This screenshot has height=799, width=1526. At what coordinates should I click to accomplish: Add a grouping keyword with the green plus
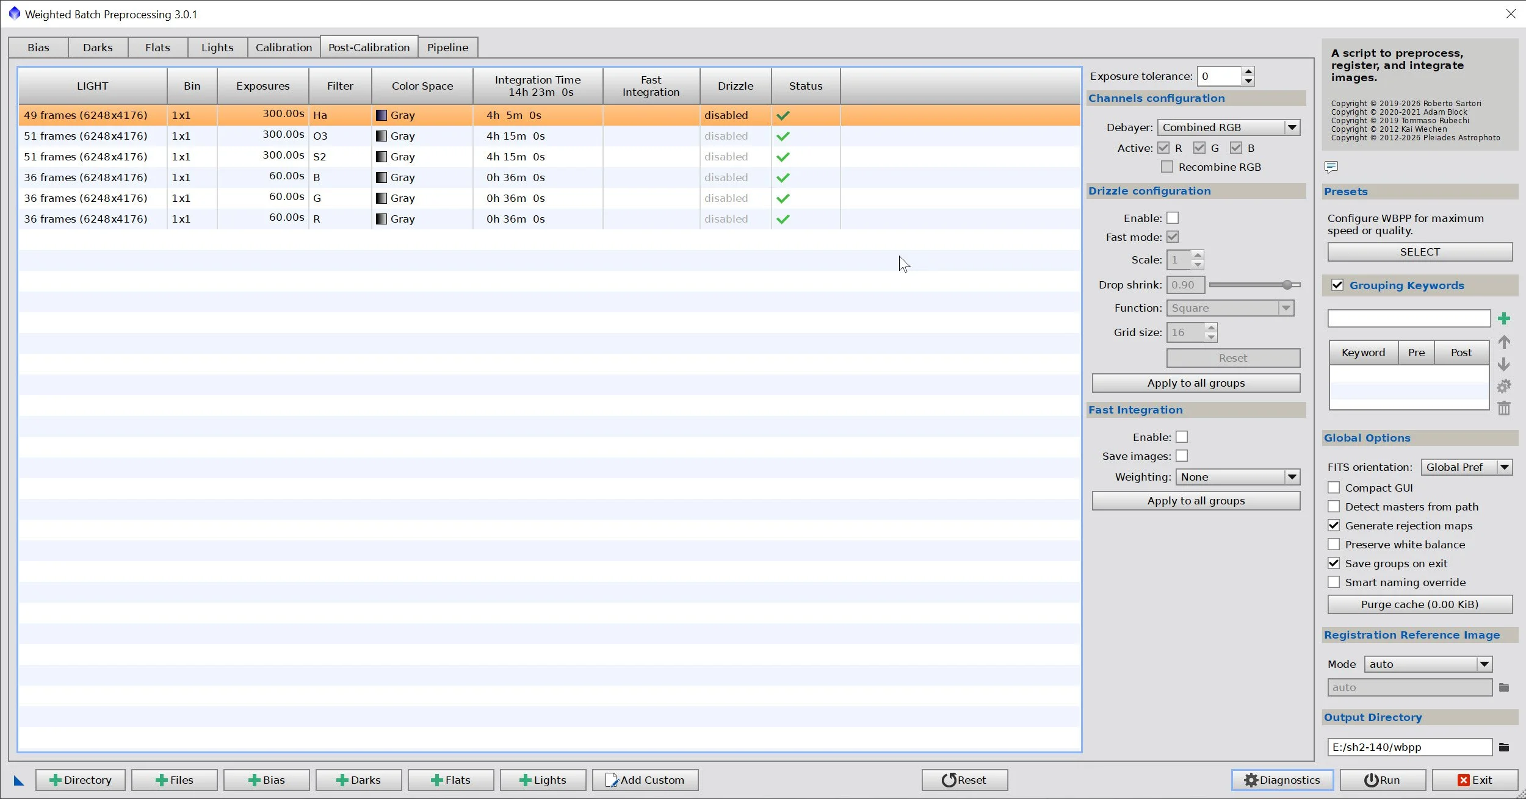pos(1504,318)
